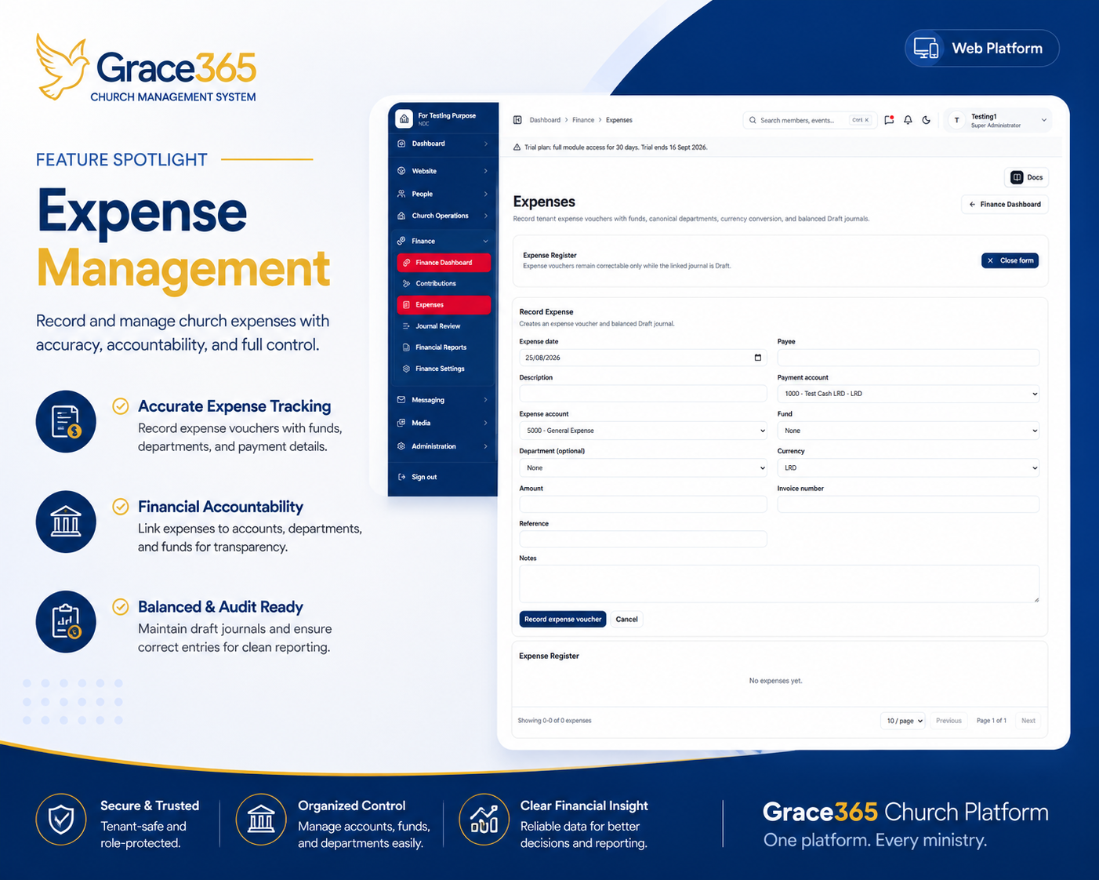Viewport: 1099px width, 880px height.
Task: Click the sidebar toggle icon beside the breadcrumb
Action: [x=517, y=120]
